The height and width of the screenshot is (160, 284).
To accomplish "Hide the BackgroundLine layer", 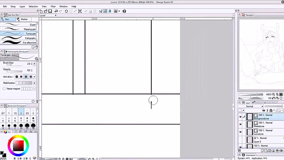I will point(241,117).
